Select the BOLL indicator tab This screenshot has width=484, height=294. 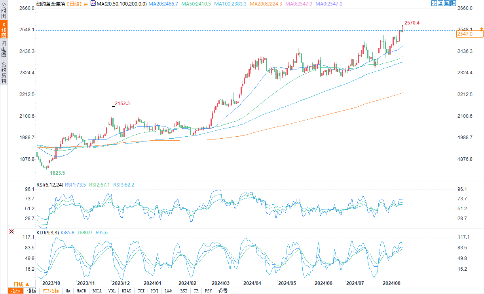pos(97,291)
